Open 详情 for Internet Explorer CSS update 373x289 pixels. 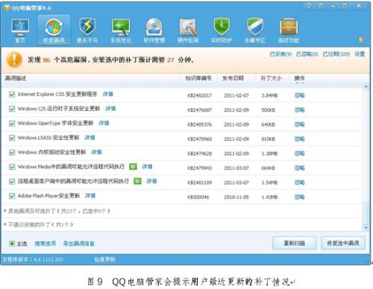click(108, 94)
